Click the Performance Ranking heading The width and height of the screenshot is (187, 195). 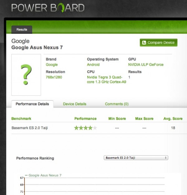click(35, 158)
